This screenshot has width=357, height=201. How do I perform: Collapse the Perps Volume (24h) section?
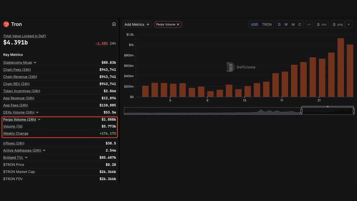click(x=40, y=119)
